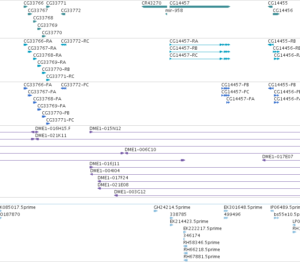The height and width of the screenshot is (262, 300).
Task: Click transcript CG14457-RB label
Action: coord(183,48)
